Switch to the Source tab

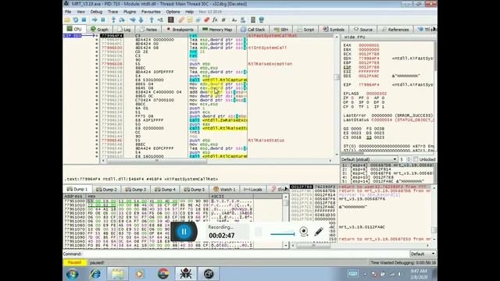pyautogui.click(x=363, y=30)
